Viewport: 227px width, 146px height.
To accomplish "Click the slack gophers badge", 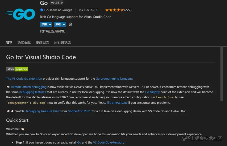I will pyautogui.click(x=17, y=69).
